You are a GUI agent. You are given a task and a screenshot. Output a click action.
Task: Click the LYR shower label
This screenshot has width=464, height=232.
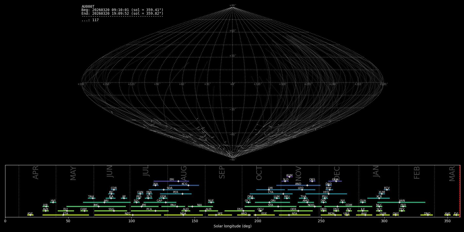point(45,205)
